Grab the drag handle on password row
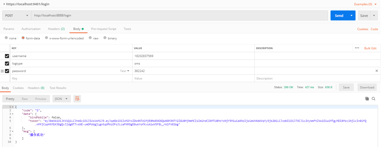381x147 pixels. pyautogui.click(x=2, y=71)
